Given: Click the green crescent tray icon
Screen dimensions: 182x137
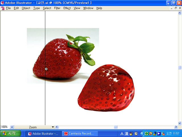Looking at the screenshot, I should point(146,134).
